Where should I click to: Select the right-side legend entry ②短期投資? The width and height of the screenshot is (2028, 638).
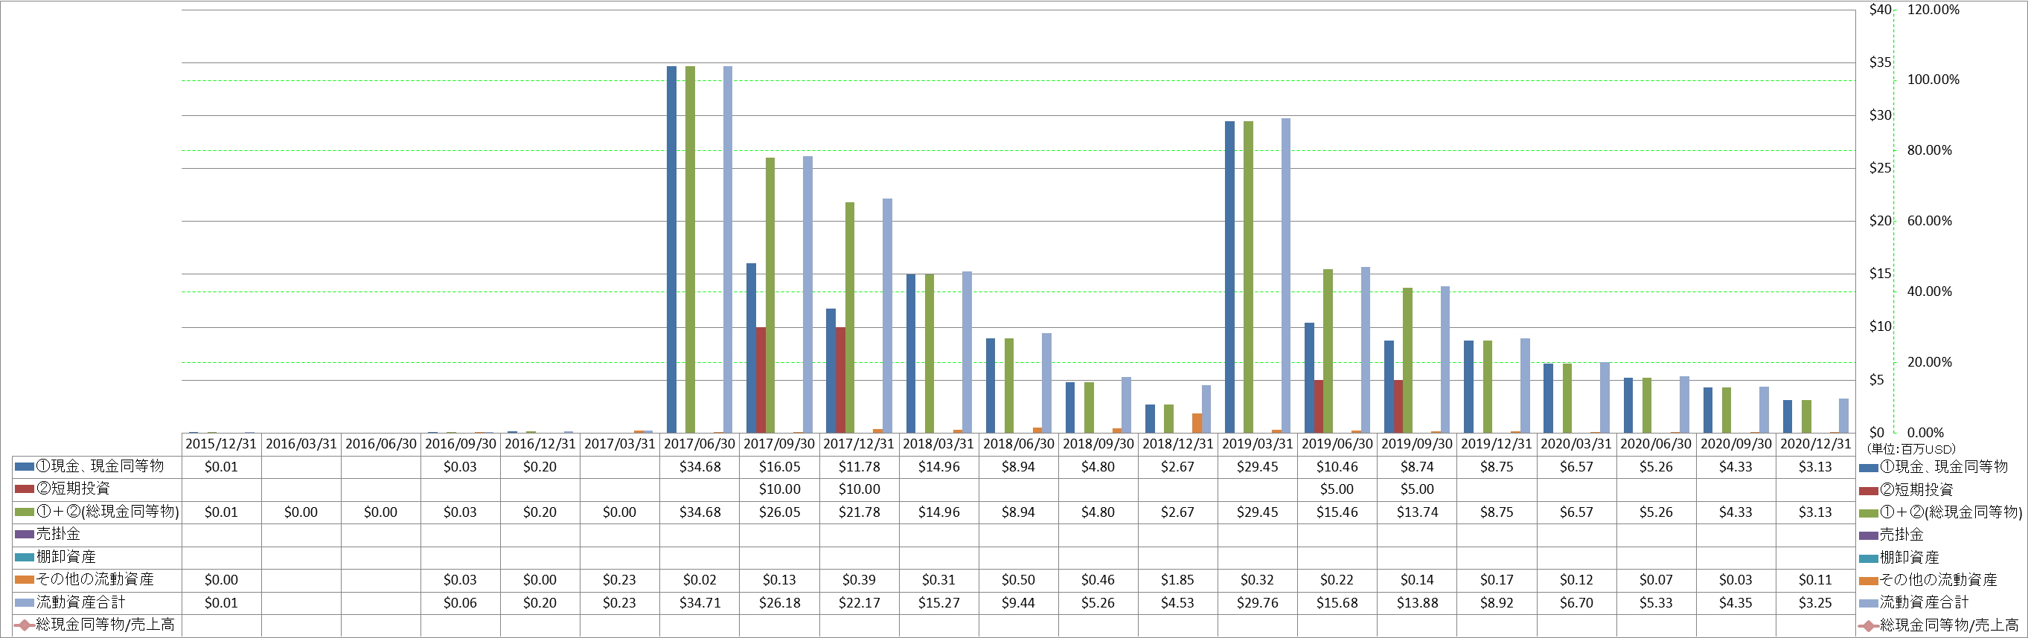pyautogui.click(x=1906, y=490)
